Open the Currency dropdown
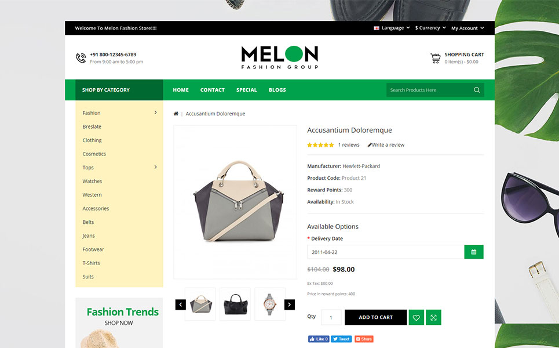 click(x=430, y=28)
